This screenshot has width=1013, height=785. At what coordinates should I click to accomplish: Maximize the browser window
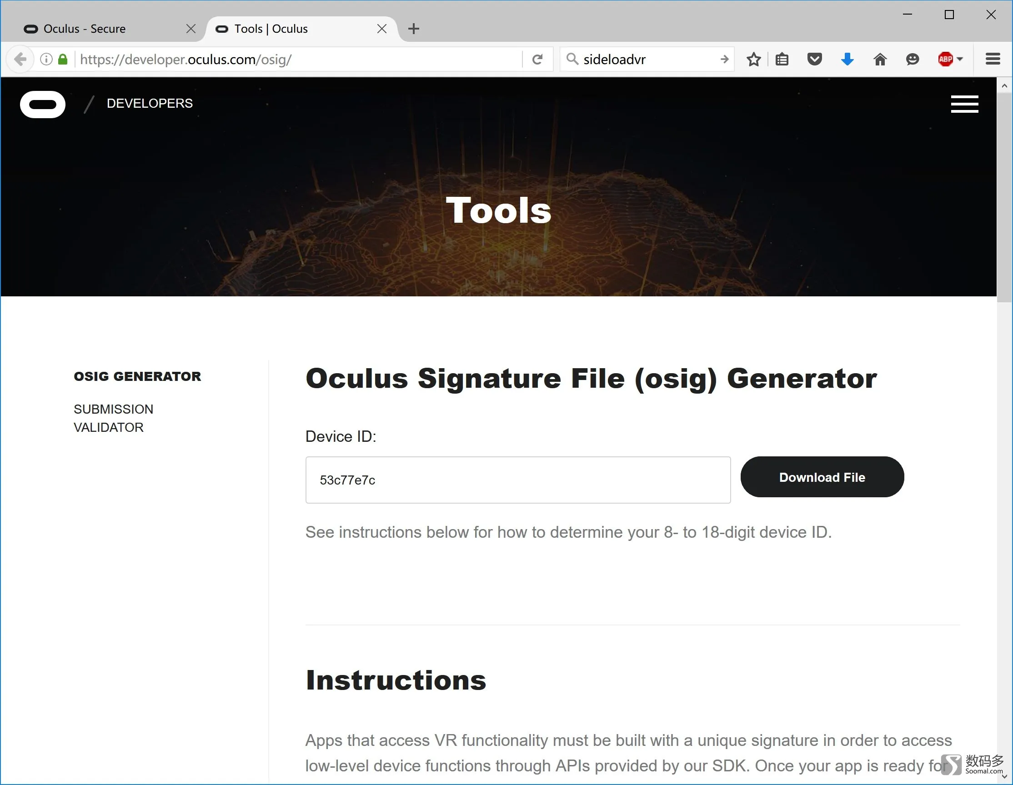click(949, 15)
